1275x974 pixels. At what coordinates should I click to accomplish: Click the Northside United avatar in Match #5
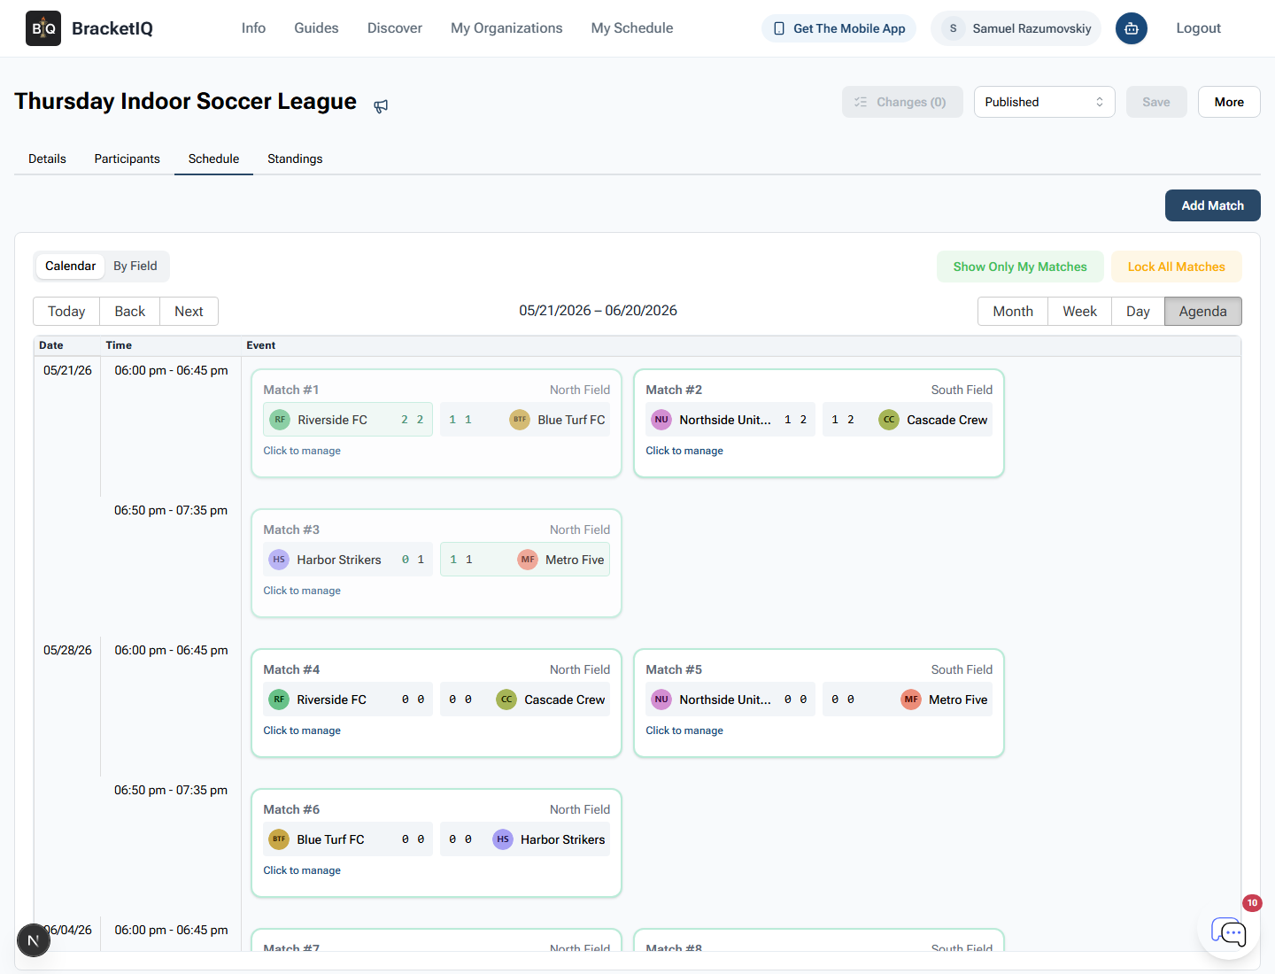661,700
